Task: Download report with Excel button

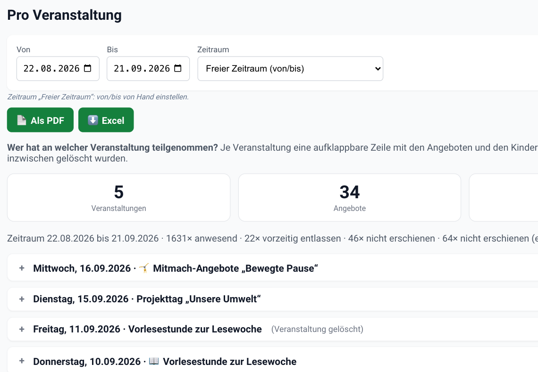Action: (x=106, y=120)
